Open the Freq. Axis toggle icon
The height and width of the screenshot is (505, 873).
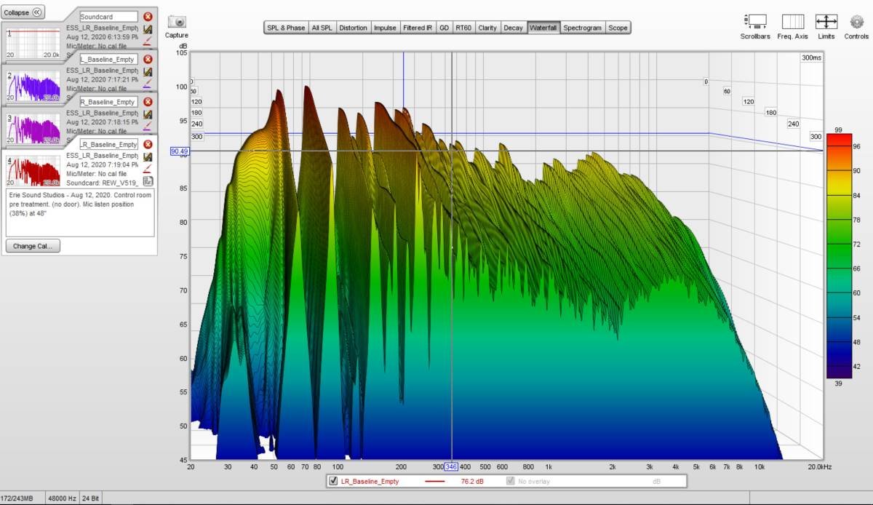coord(792,22)
